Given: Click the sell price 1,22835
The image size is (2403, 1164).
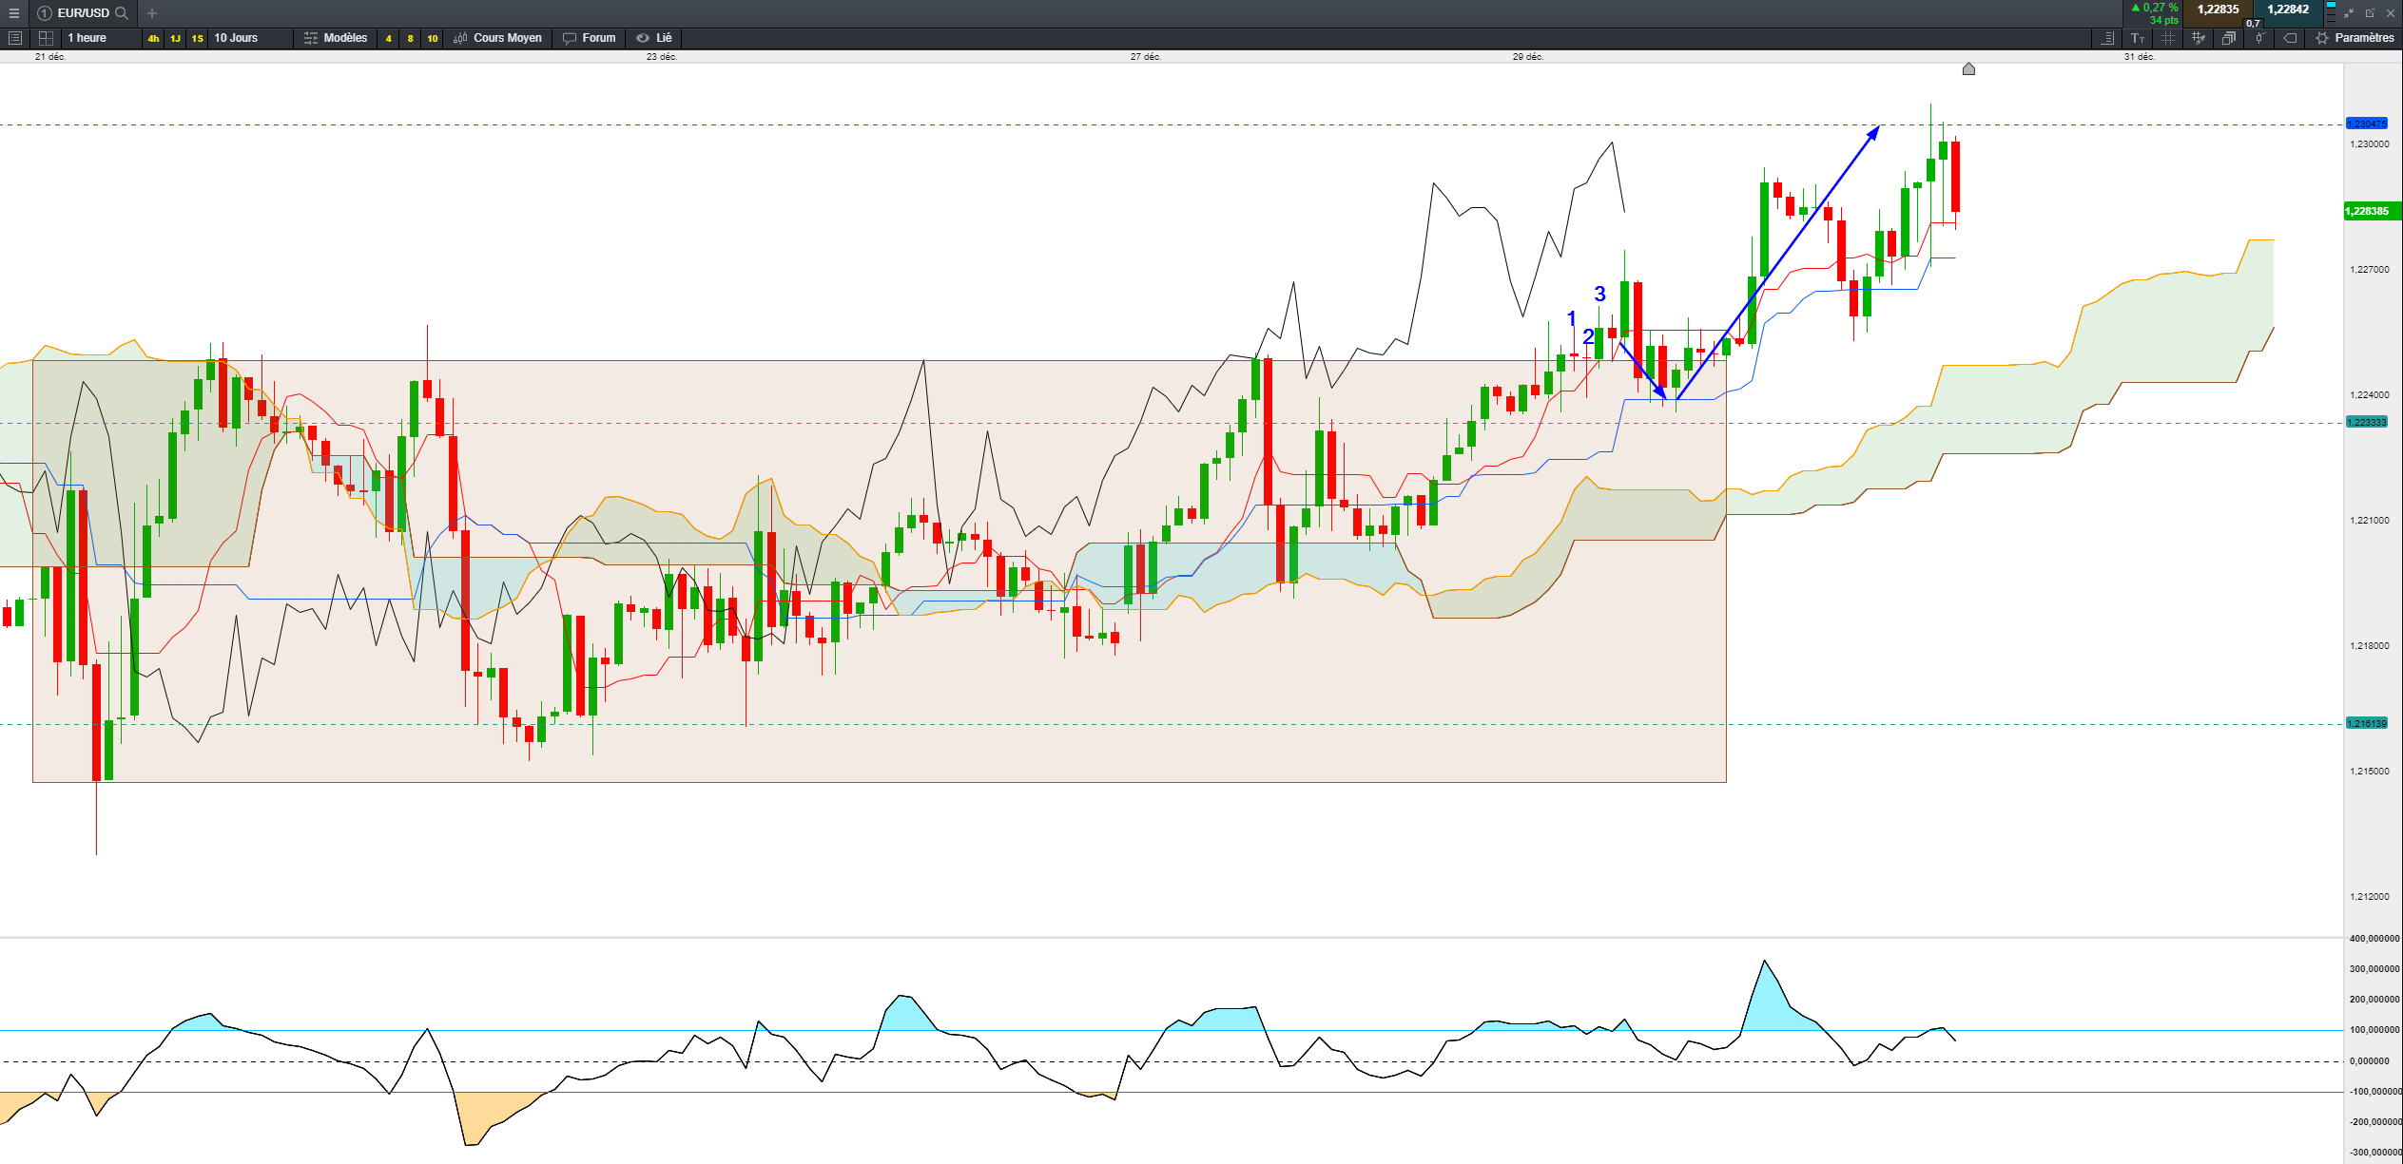Looking at the screenshot, I should tap(2218, 10).
